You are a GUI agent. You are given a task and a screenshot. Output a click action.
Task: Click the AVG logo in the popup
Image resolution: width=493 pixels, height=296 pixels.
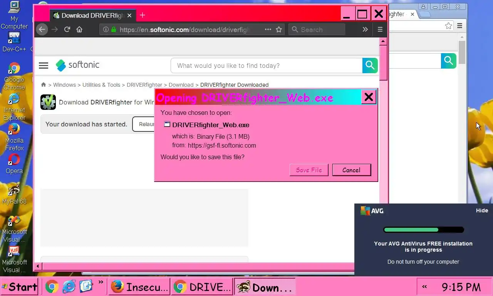click(x=372, y=211)
